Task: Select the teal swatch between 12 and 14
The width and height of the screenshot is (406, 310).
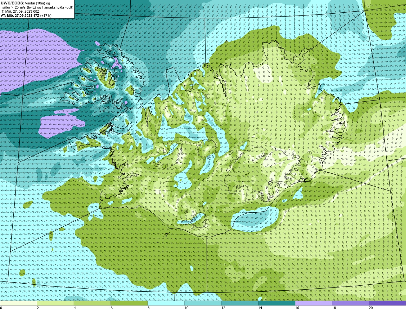Action: pyautogui.click(x=240, y=303)
